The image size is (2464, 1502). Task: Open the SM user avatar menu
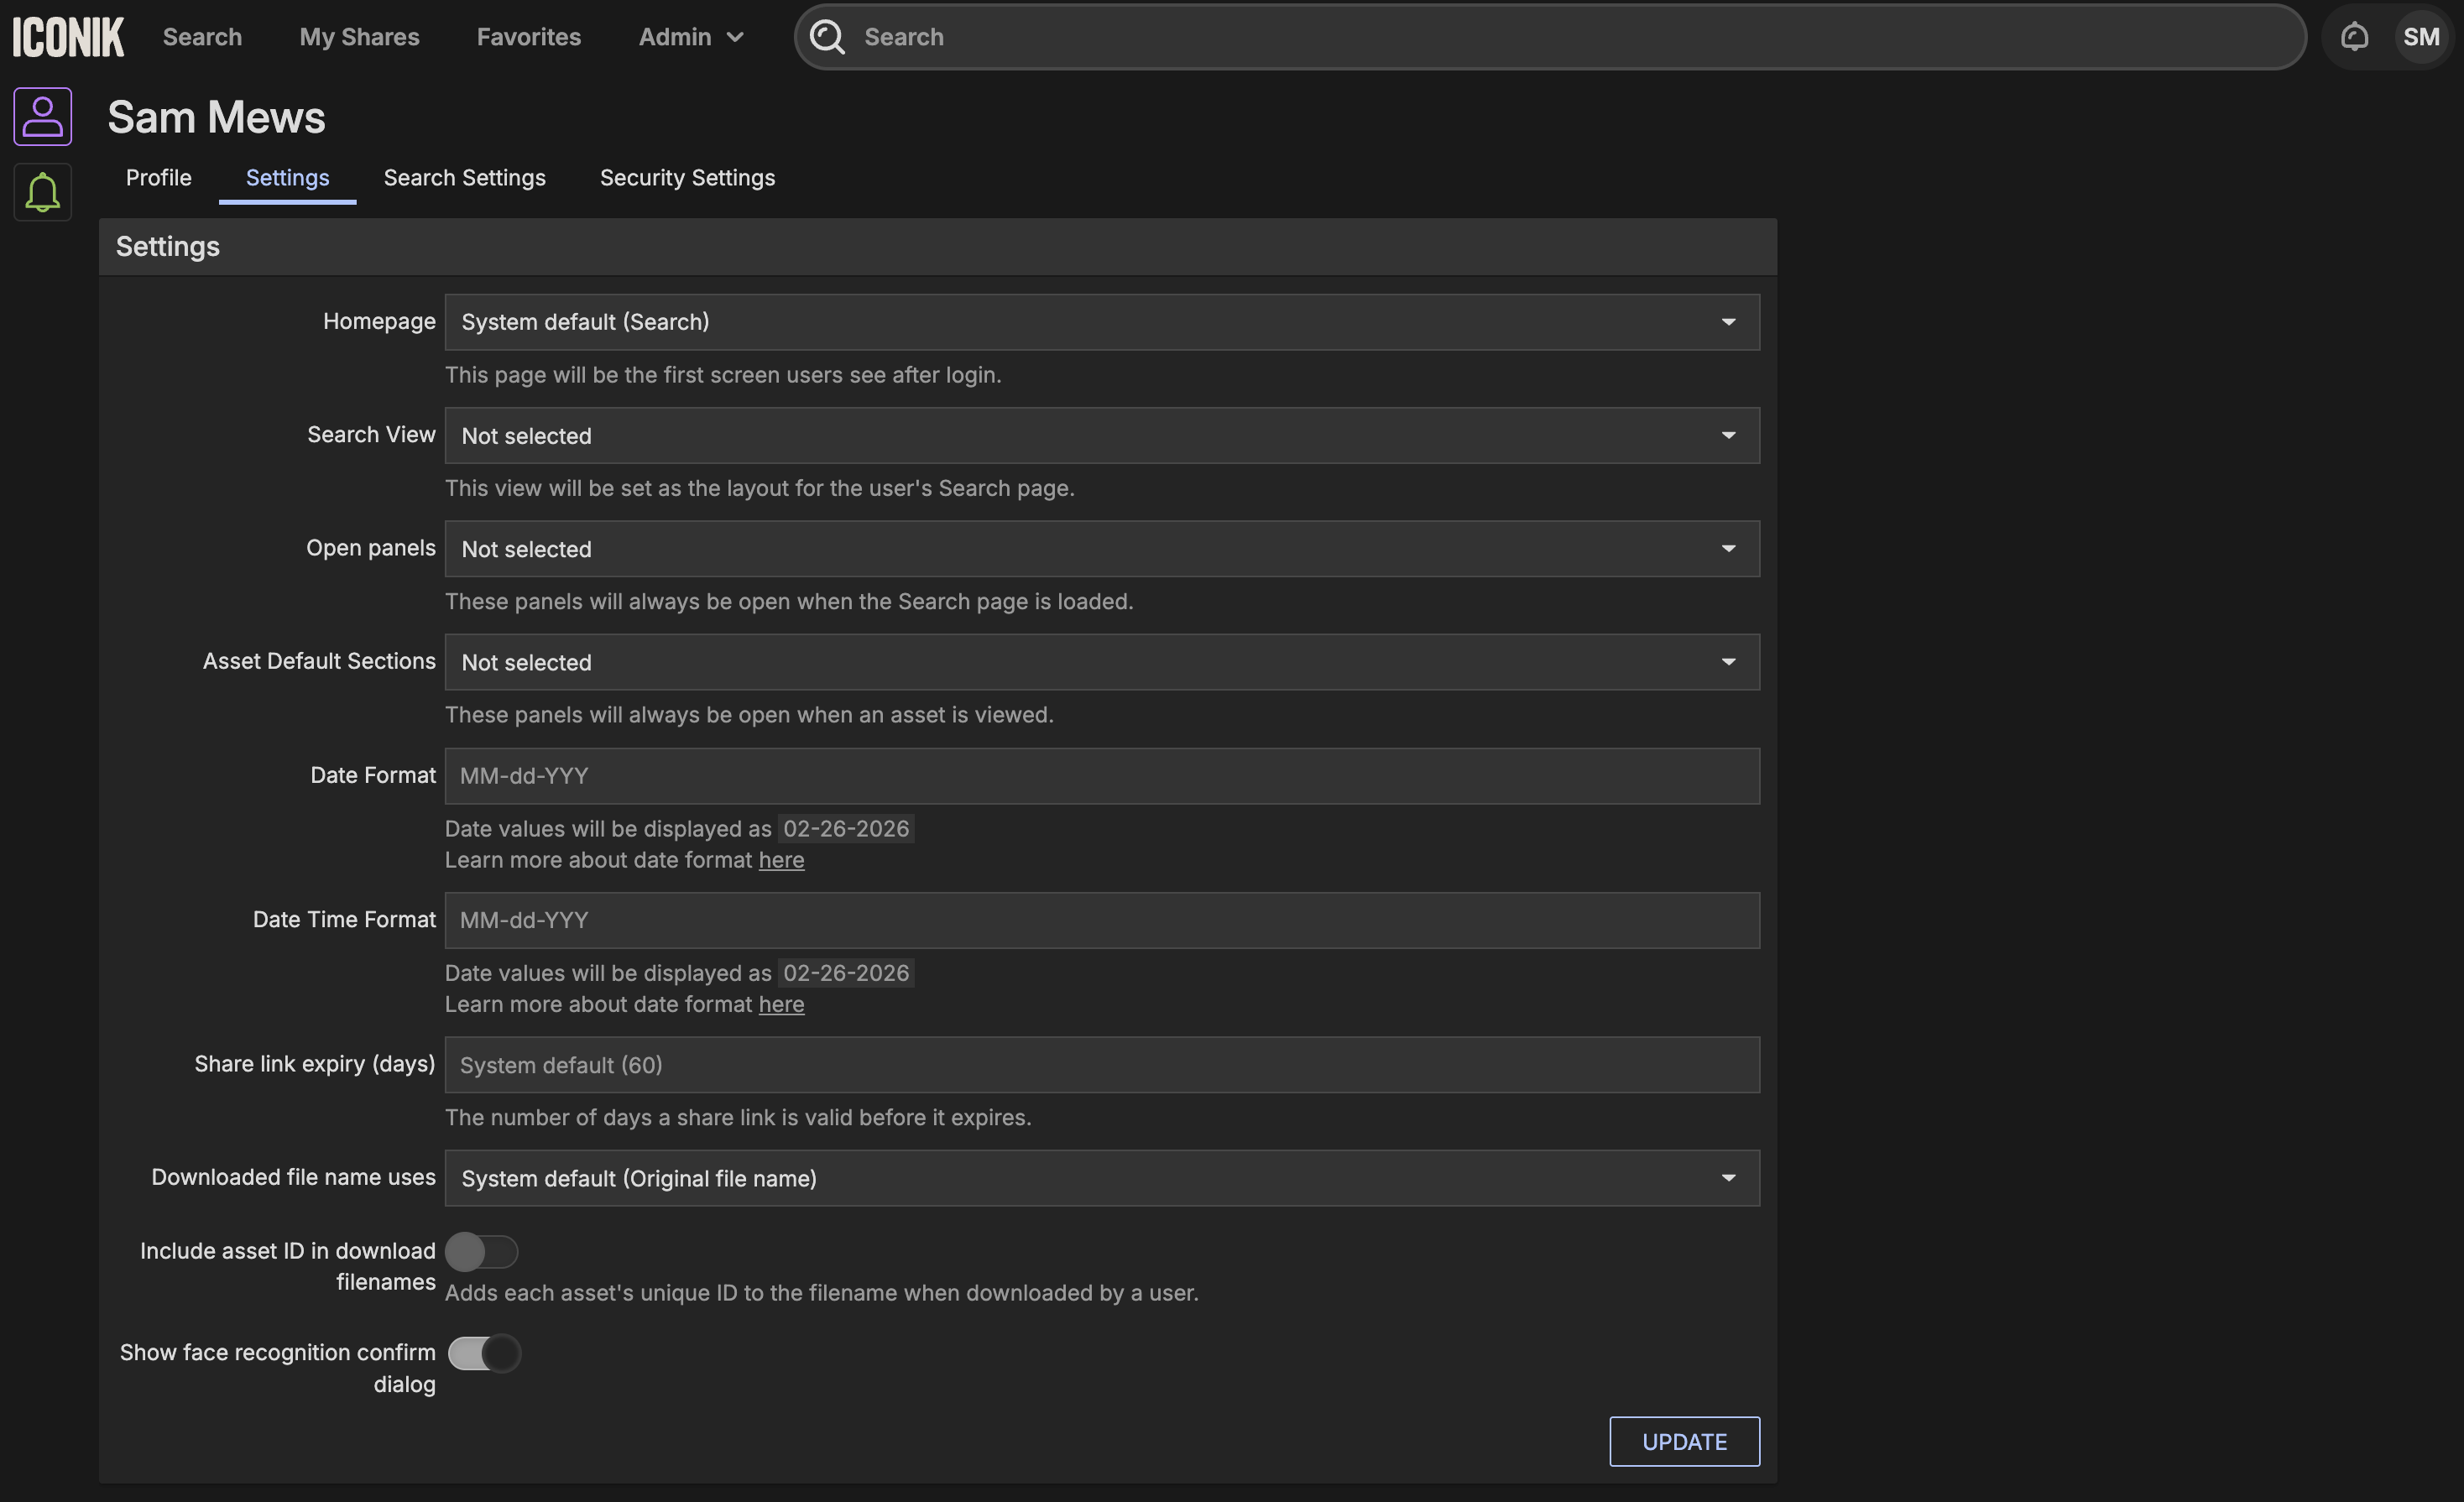click(2420, 37)
